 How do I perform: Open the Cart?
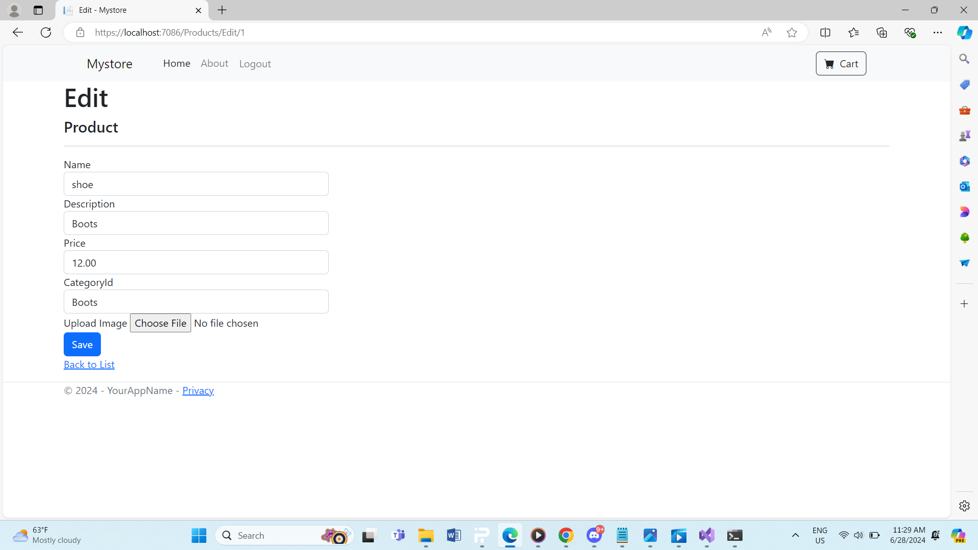click(x=841, y=64)
